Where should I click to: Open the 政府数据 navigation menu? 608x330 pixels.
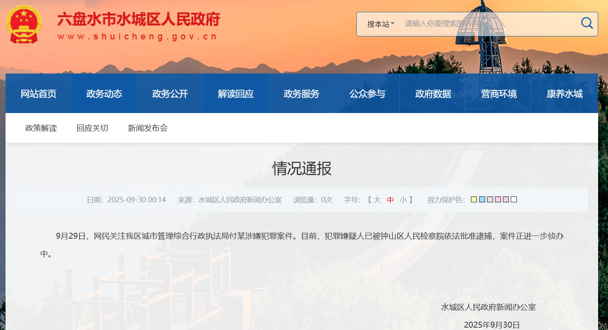pos(433,93)
